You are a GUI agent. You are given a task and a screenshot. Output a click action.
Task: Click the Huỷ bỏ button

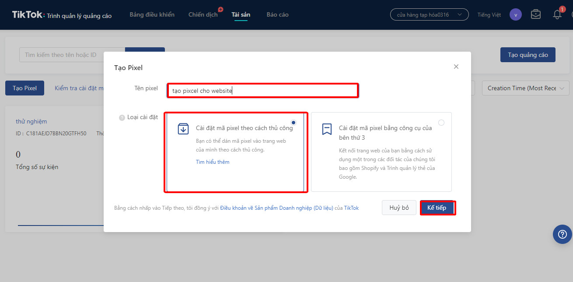pos(399,208)
